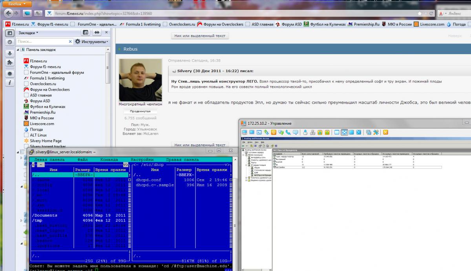This screenshot has width=471, height=271.
Task: Open add-ons puzzle icon in sidebar strip
Action: 10,62
